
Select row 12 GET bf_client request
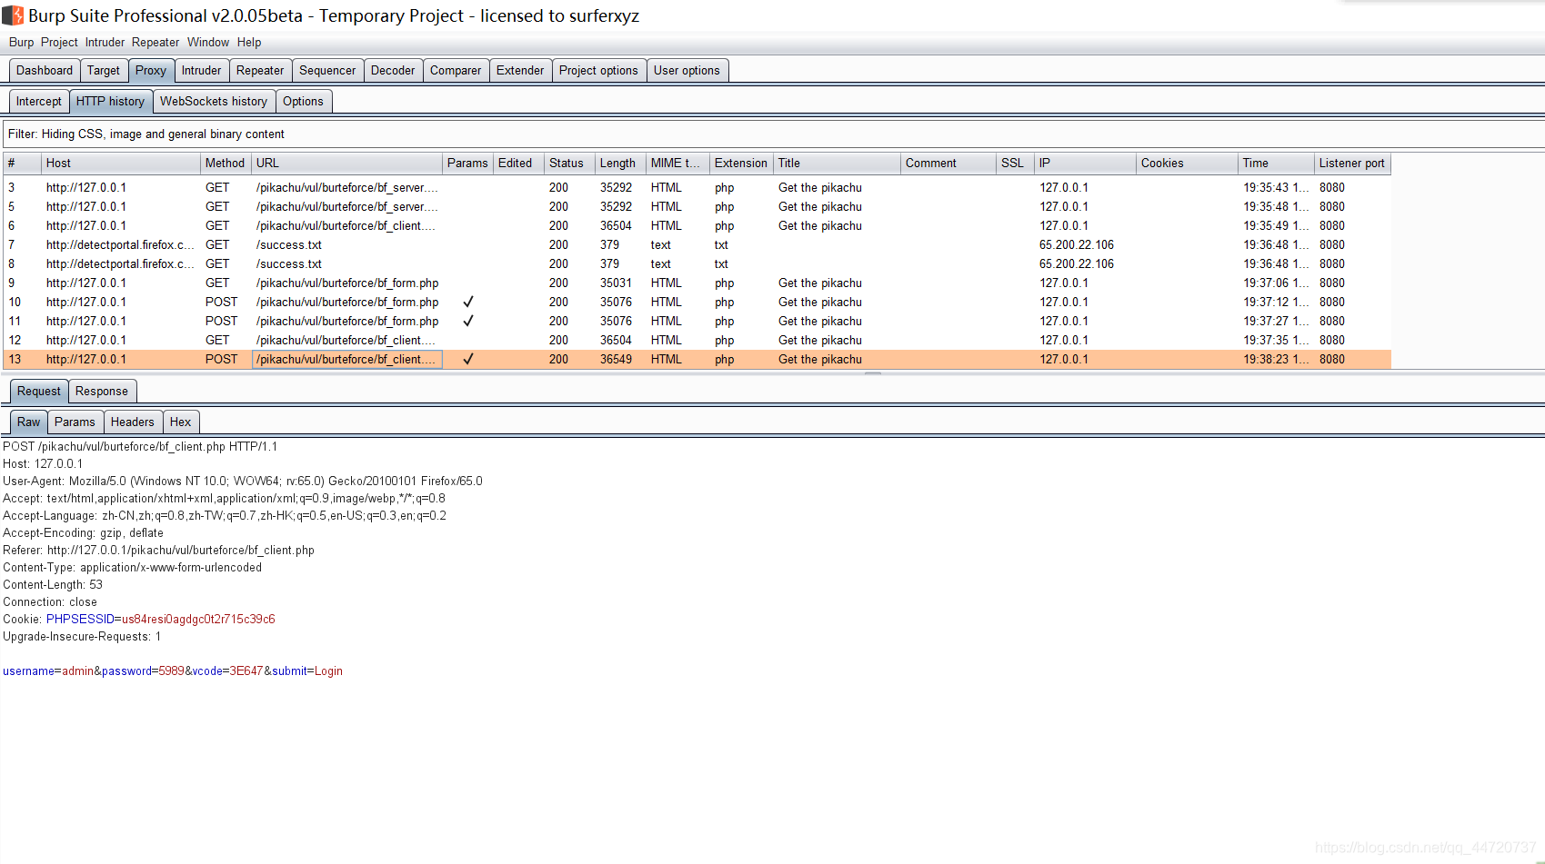(697, 340)
